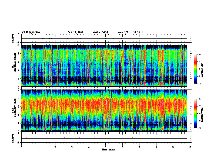The image size is (214, 165).
Task: Click the time axis tick label "1"
Action: click(x=38, y=147)
